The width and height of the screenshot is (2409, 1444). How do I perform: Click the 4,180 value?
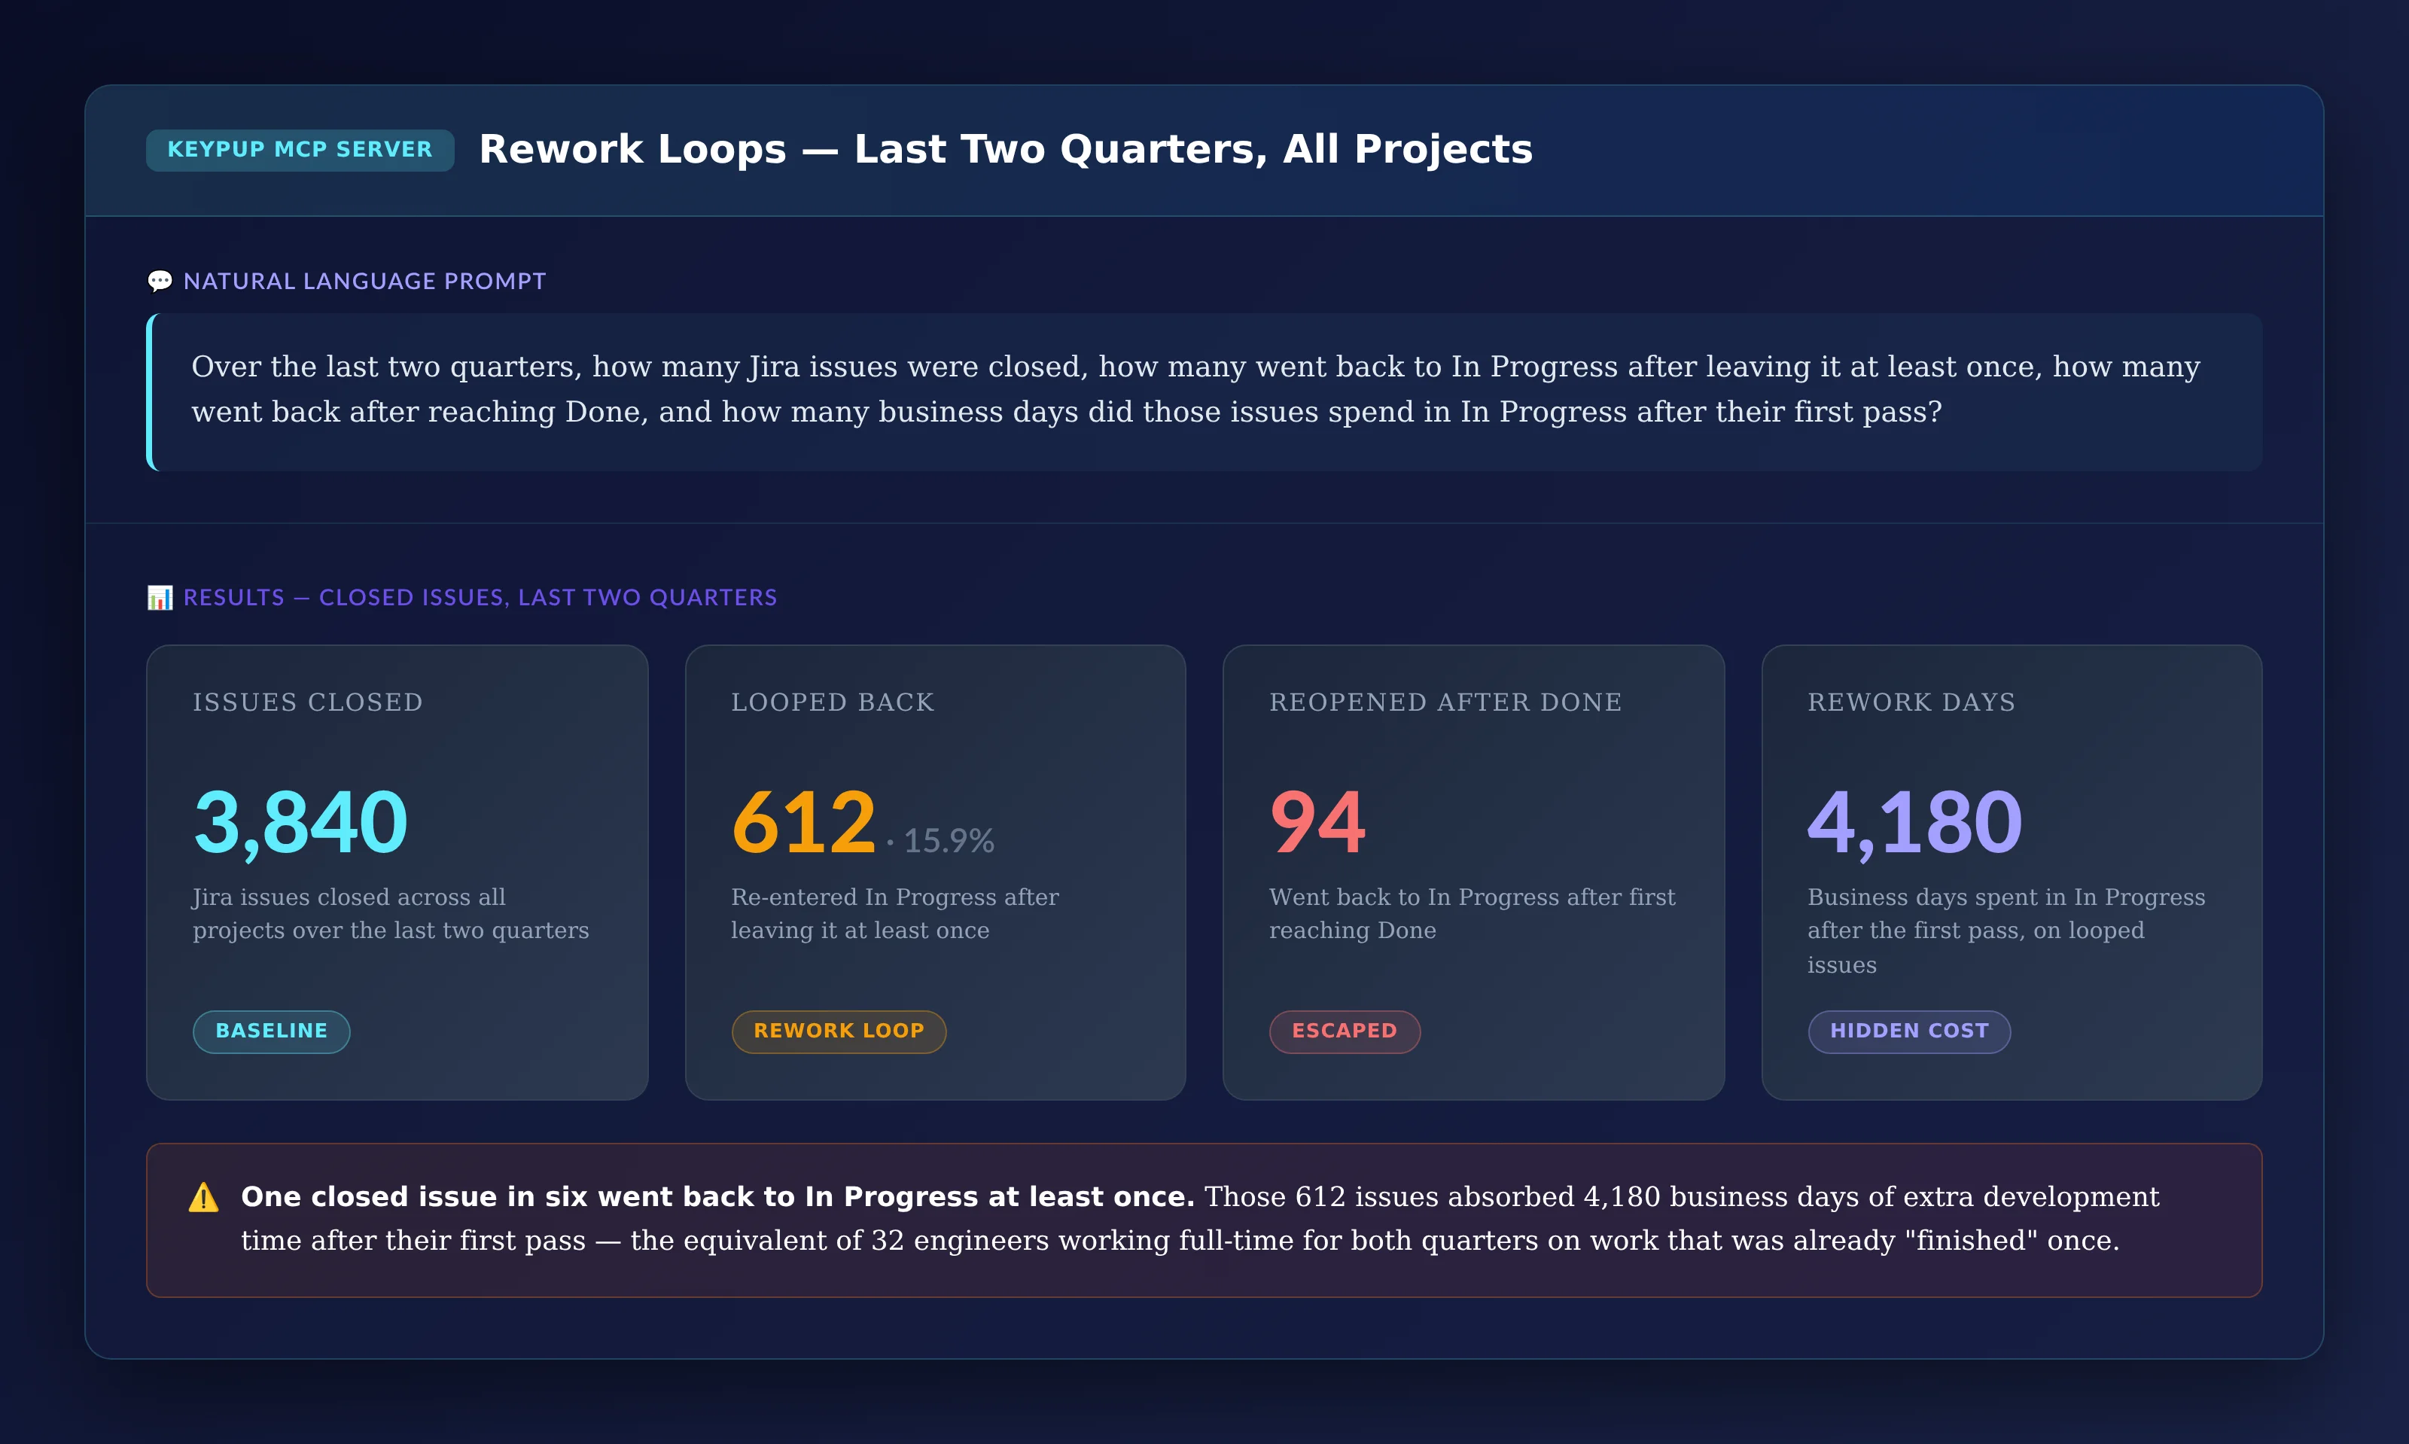click(1914, 823)
